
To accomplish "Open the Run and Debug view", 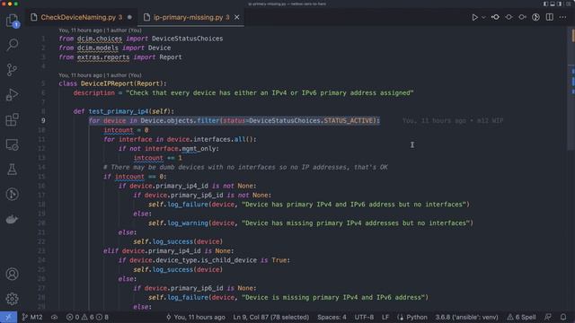I will 12,94.
